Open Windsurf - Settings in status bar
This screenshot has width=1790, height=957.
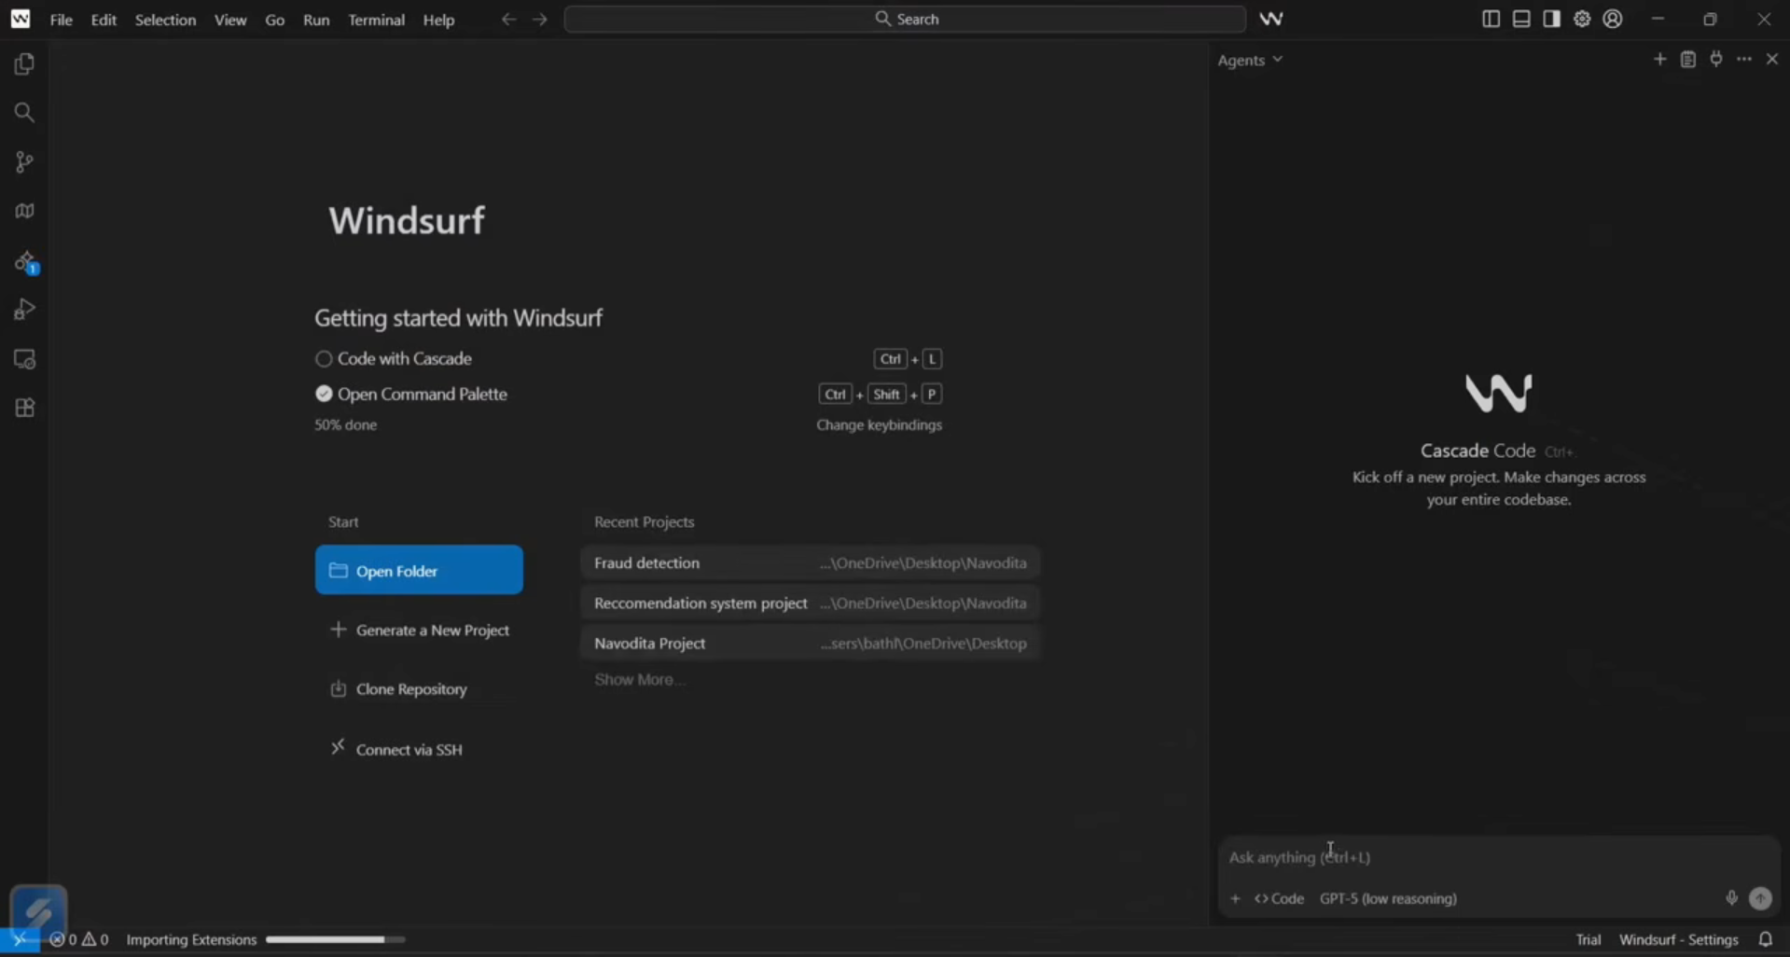[1679, 940]
